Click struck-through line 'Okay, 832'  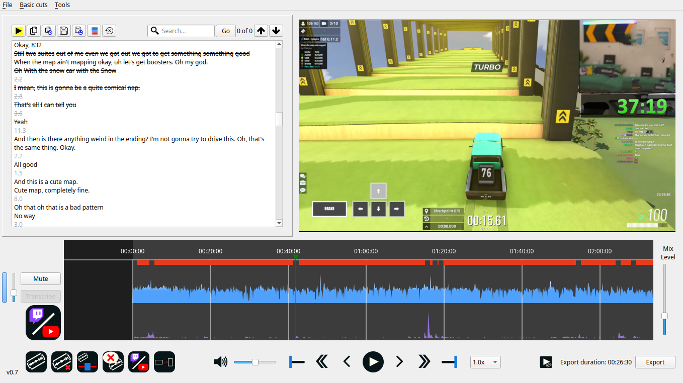[28, 45]
